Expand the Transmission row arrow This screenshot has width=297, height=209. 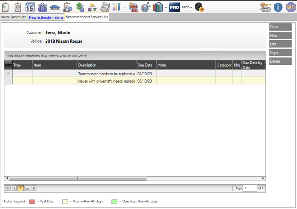8,73
